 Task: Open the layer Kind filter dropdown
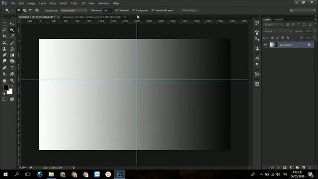coord(273,25)
